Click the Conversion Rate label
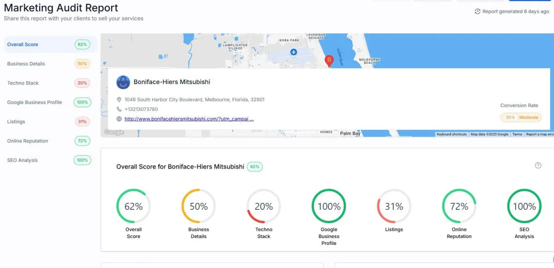This screenshot has height=268, width=554. pos(519,105)
